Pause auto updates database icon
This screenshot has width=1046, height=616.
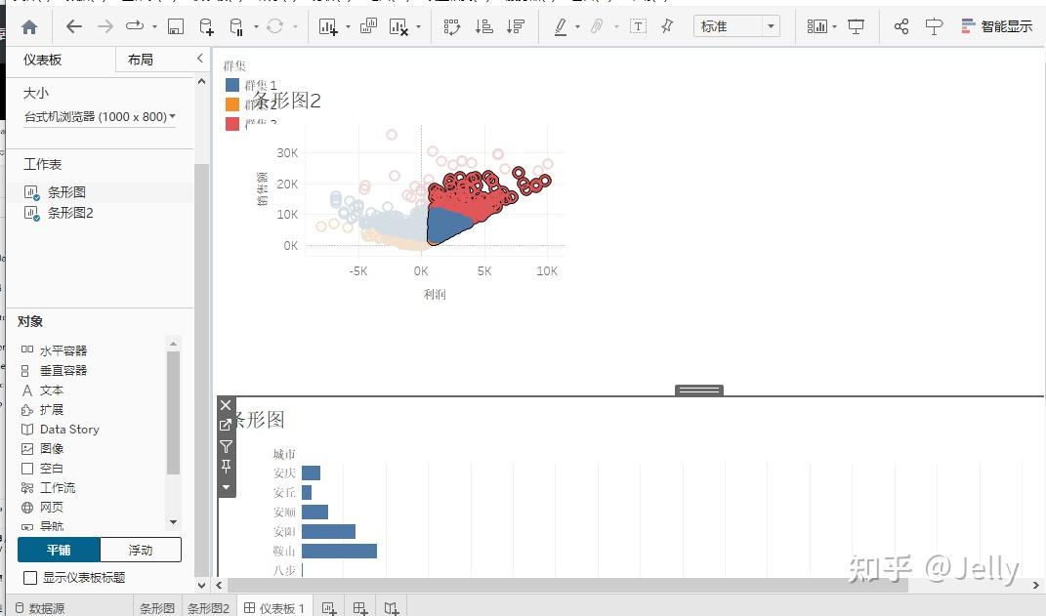pos(235,26)
